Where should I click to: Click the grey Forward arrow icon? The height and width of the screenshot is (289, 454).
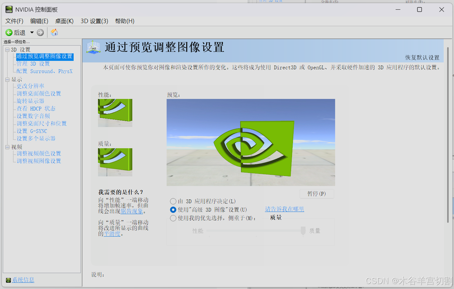[x=40, y=32]
